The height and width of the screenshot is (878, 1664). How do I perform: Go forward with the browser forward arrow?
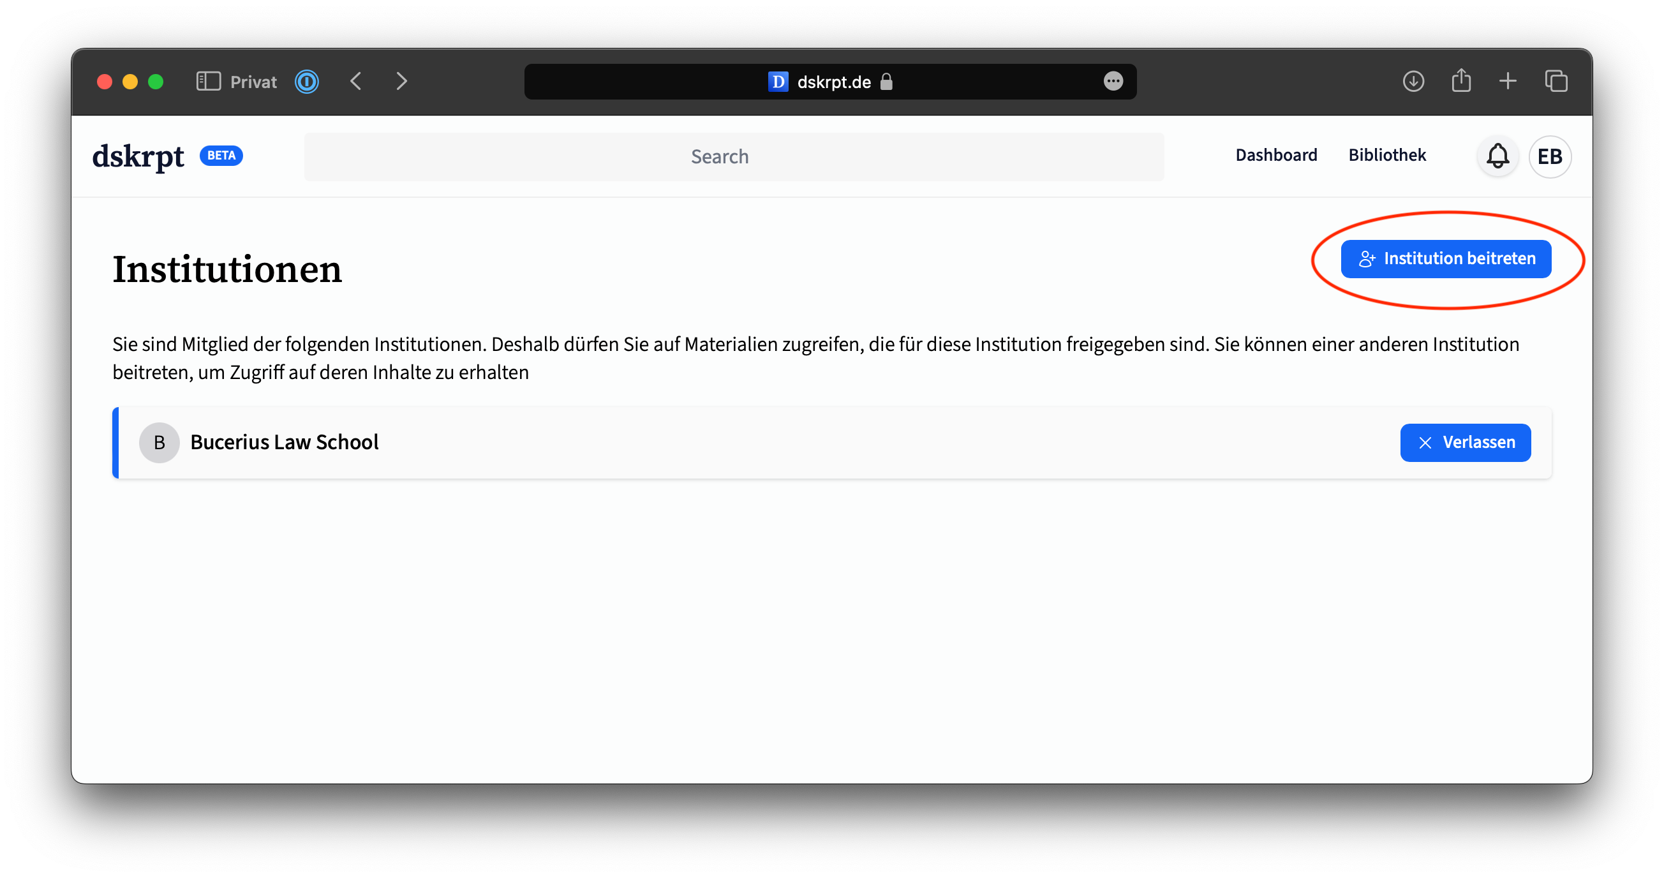coord(401,82)
